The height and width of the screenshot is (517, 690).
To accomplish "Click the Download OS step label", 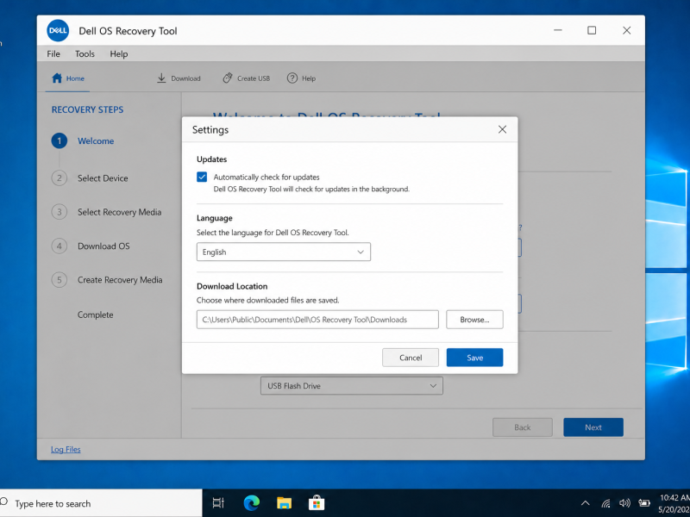I will point(103,246).
